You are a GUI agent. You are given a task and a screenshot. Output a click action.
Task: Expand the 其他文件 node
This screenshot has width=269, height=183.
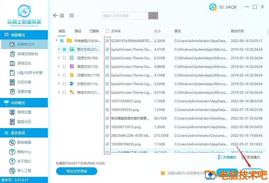click(x=59, y=92)
